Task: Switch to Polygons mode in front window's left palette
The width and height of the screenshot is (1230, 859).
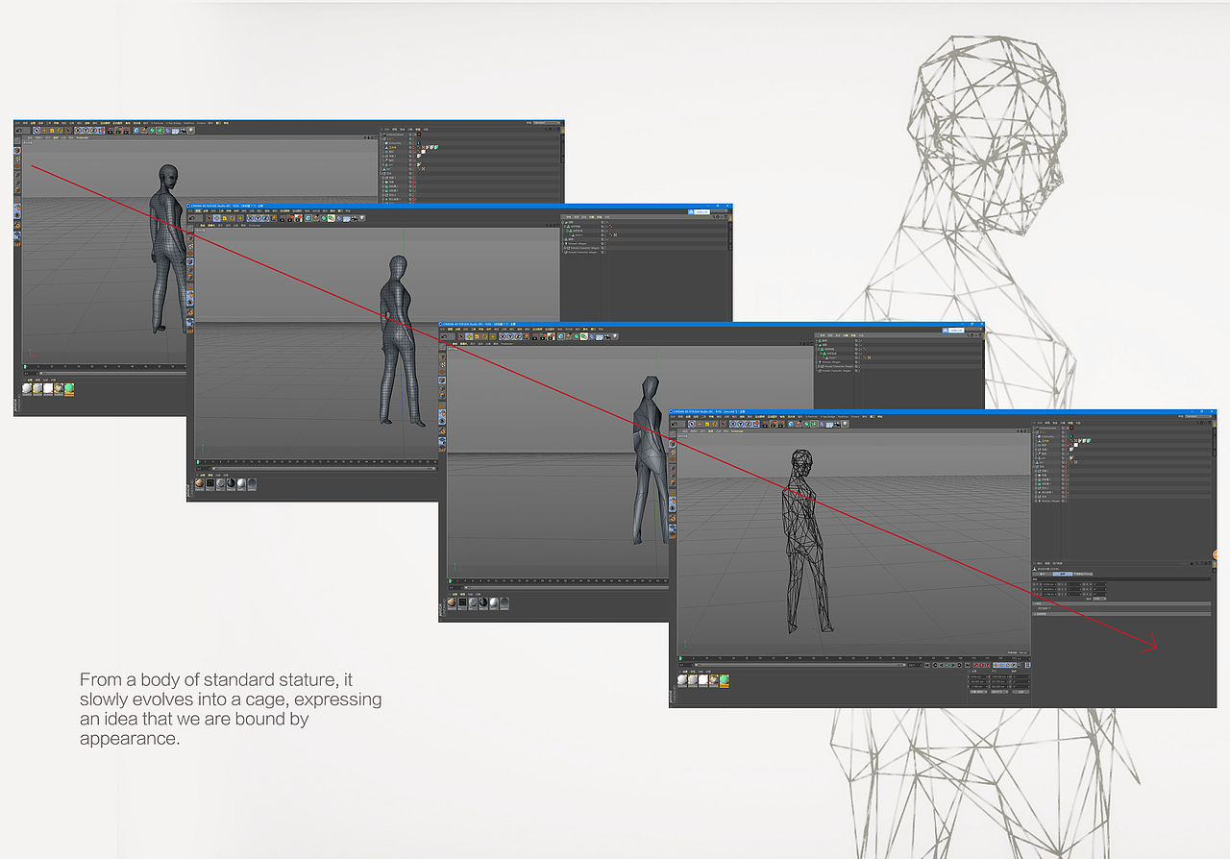Action: point(673,481)
